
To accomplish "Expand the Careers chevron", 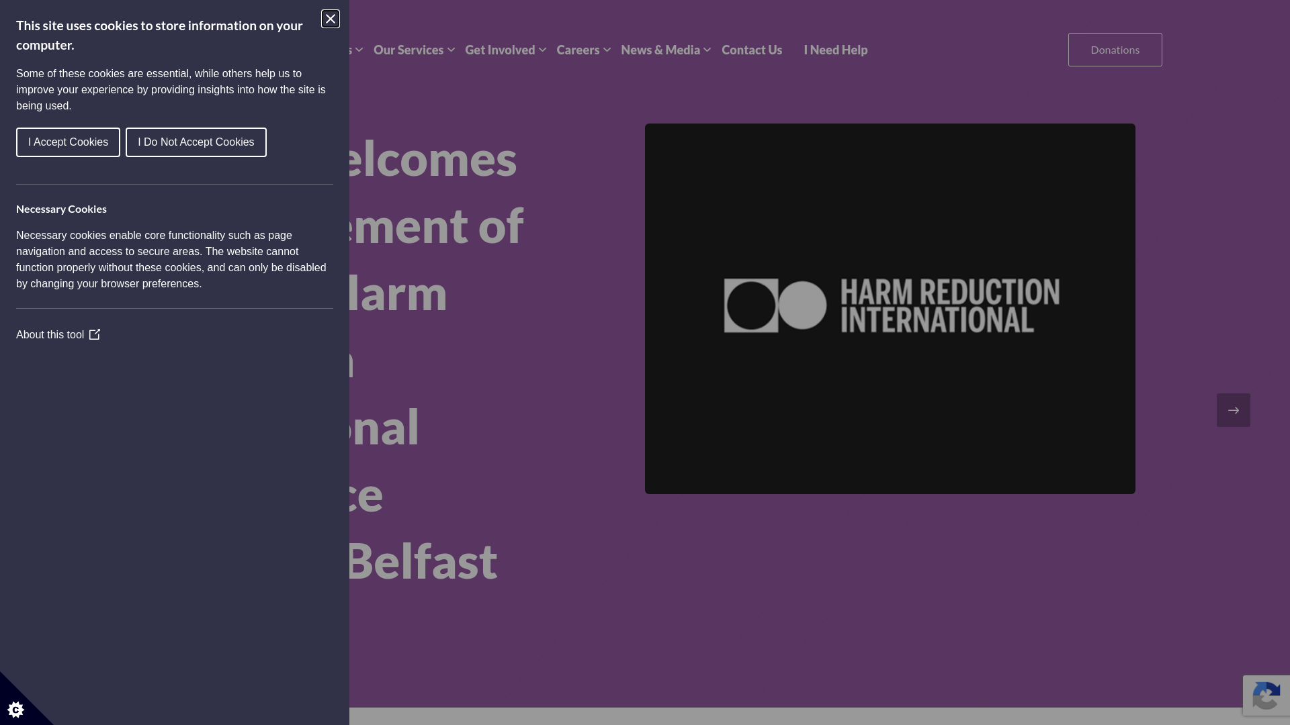I will (x=607, y=50).
